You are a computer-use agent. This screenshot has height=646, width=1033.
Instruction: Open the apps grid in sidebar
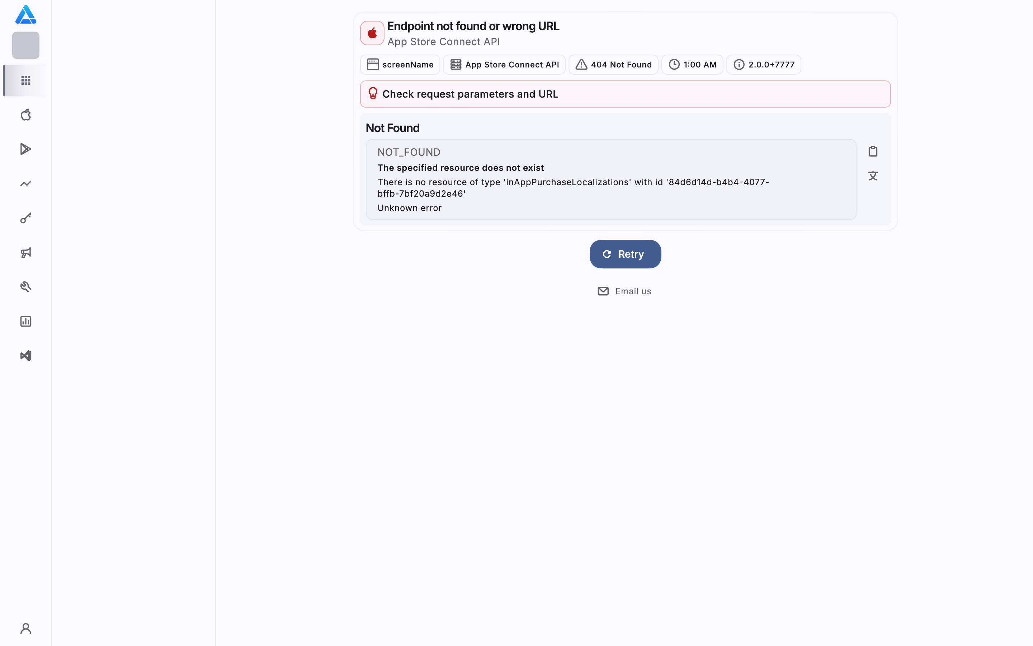point(25,80)
